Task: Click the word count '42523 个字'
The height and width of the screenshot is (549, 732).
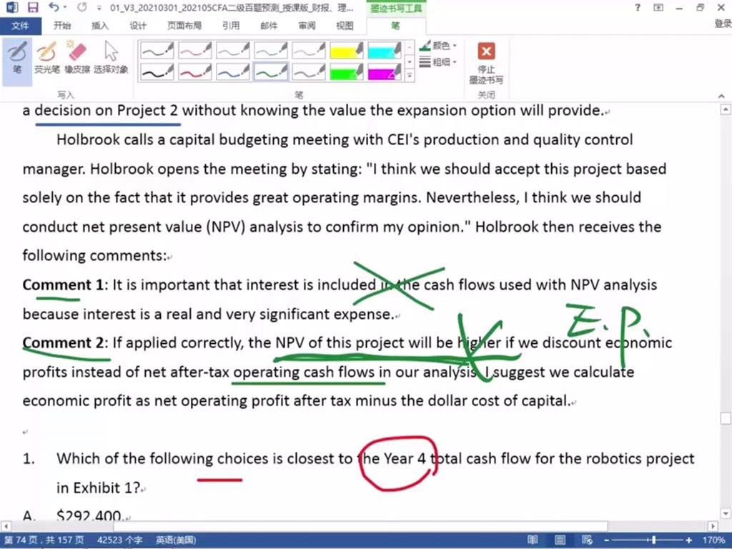Action: (119, 540)
